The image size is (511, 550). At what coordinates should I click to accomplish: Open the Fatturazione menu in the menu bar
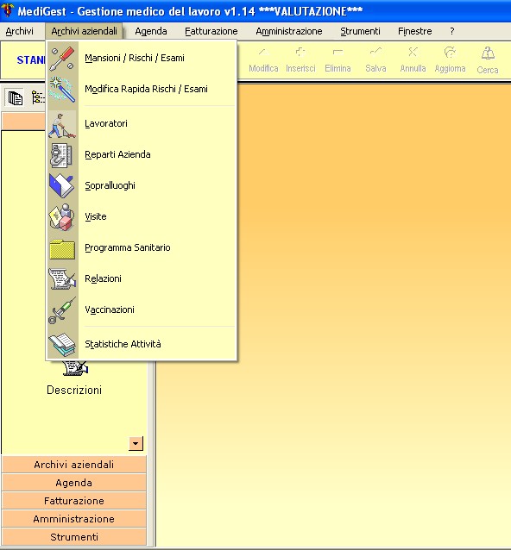[211, 31]
